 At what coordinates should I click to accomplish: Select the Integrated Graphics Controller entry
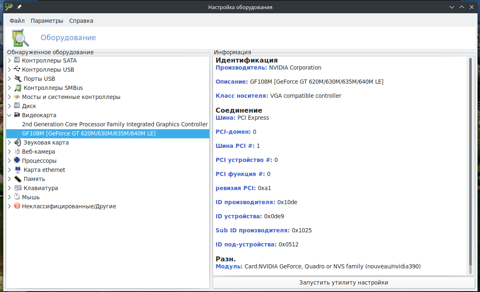coord(115,124)
